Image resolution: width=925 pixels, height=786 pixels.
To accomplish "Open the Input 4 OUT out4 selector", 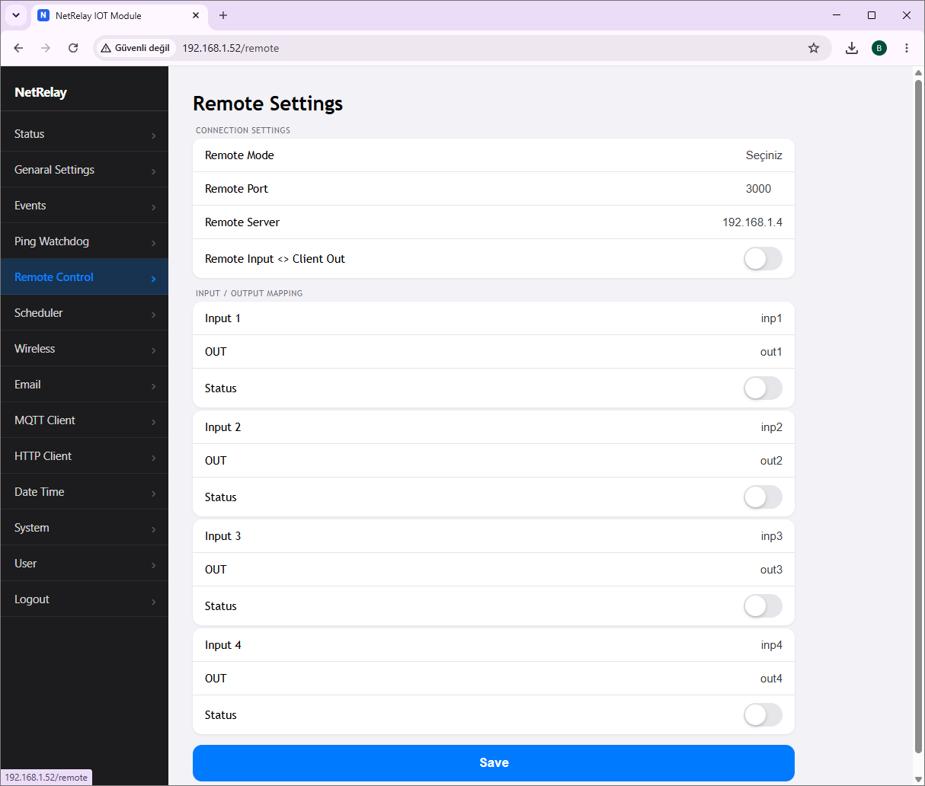I will [x=771, y=679].
